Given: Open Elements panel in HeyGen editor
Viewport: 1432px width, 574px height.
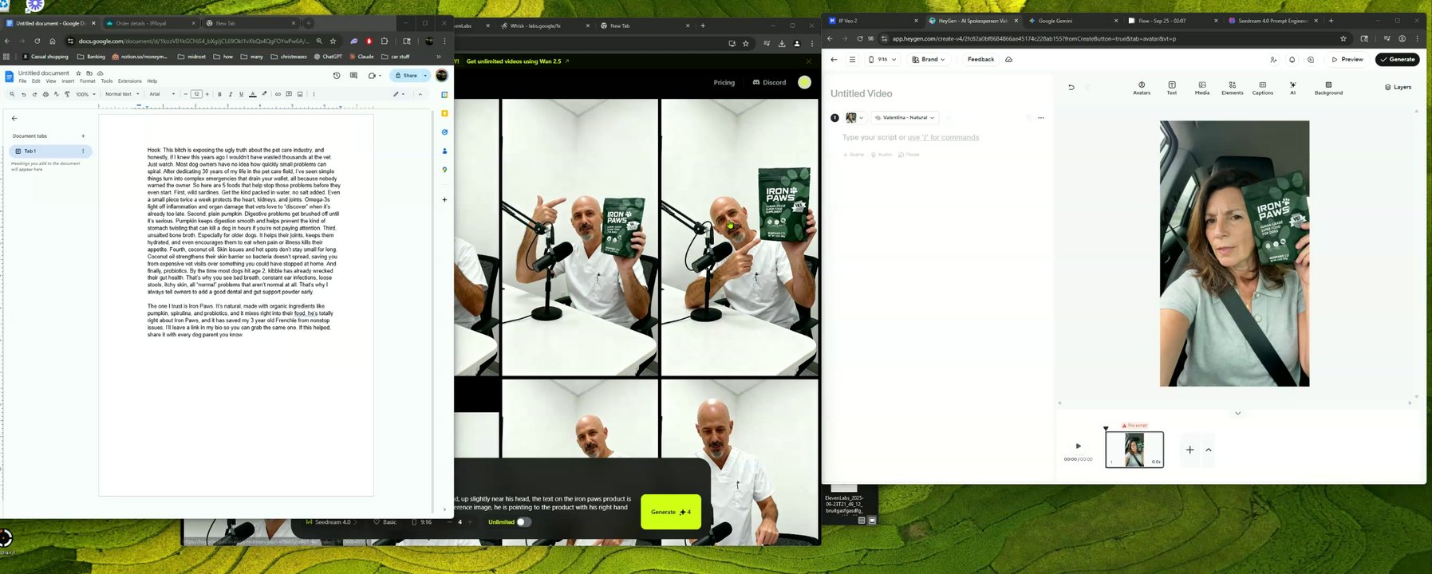Looking at the screenshot, I should pyautogui.click(x=1232, y=88).
